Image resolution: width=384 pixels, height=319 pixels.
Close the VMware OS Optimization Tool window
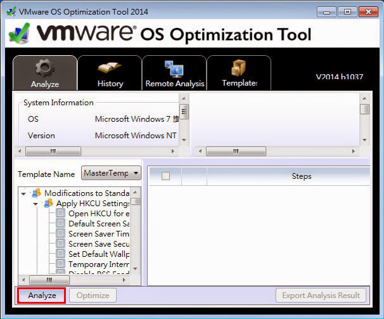click(368, 12)
